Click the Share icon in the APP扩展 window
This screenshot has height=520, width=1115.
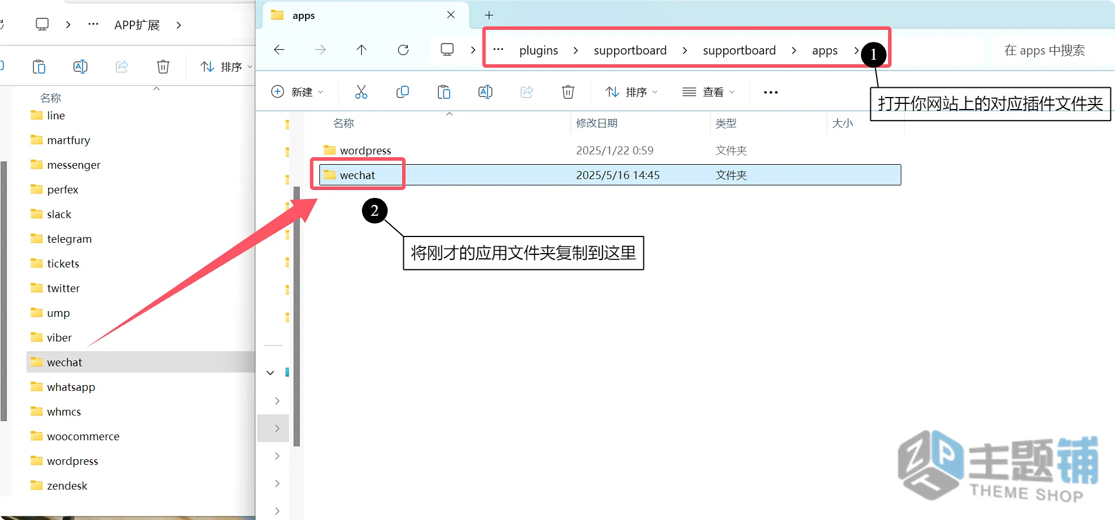click(x=122, y=67)
